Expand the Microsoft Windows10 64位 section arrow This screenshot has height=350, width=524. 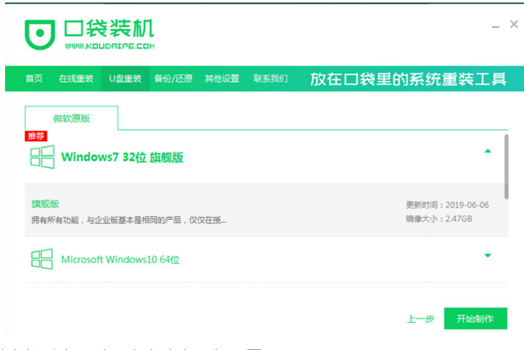488,255
